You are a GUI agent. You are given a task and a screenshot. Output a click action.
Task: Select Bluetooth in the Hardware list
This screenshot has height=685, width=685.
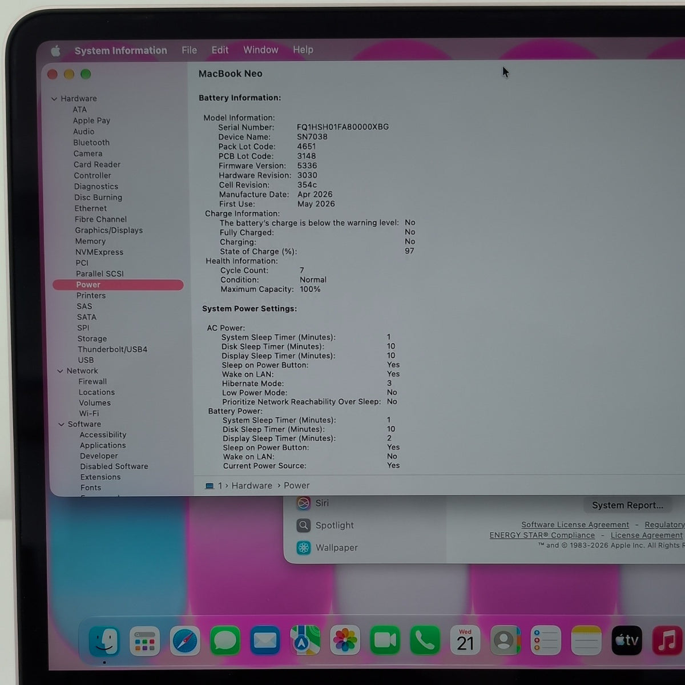(91, 143)
